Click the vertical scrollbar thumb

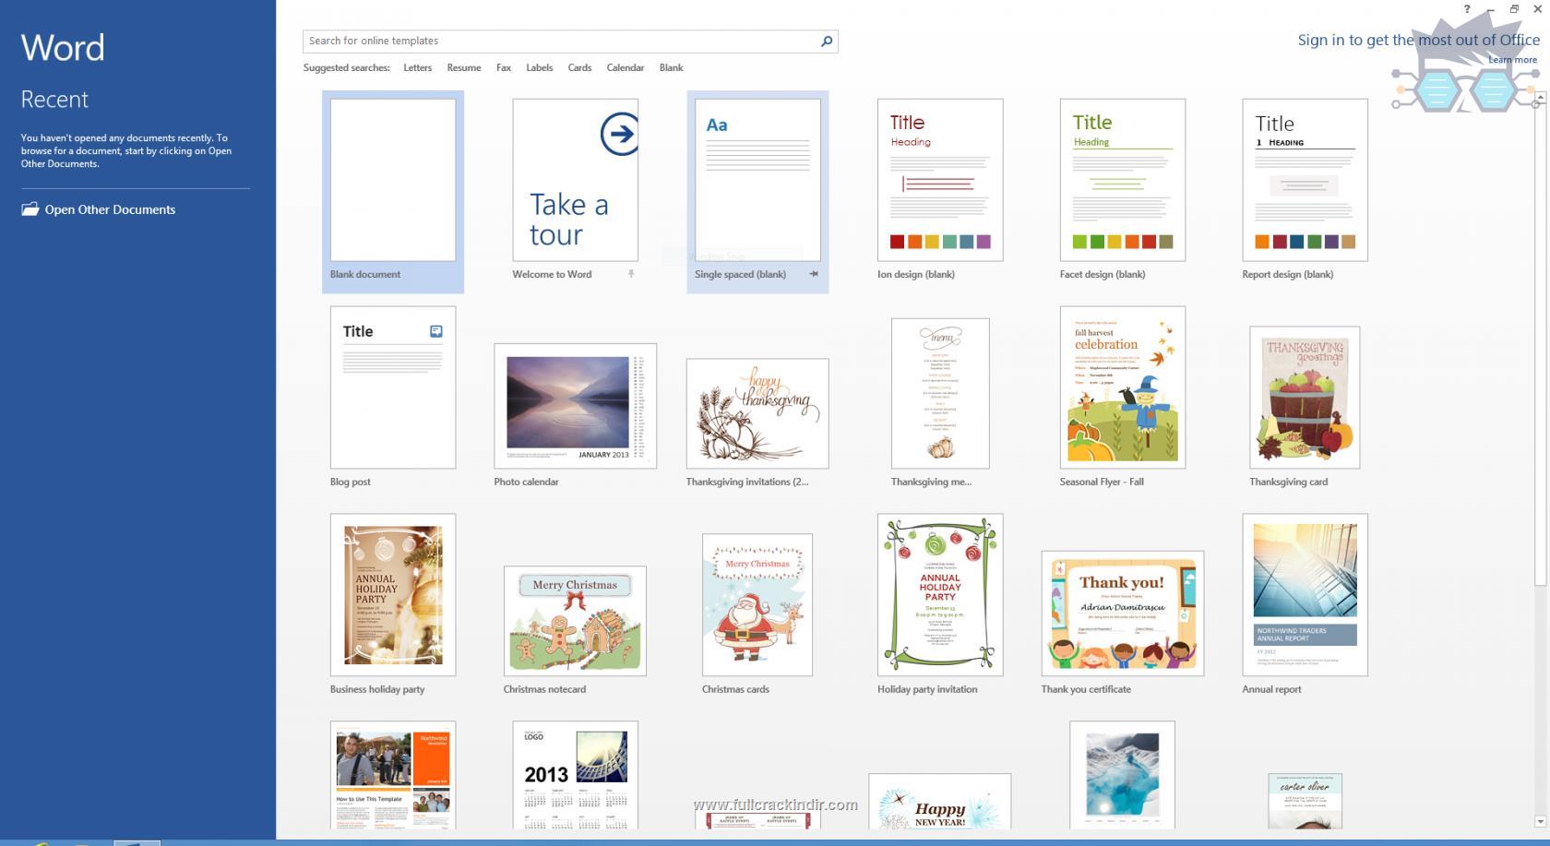pos(1540,344)
